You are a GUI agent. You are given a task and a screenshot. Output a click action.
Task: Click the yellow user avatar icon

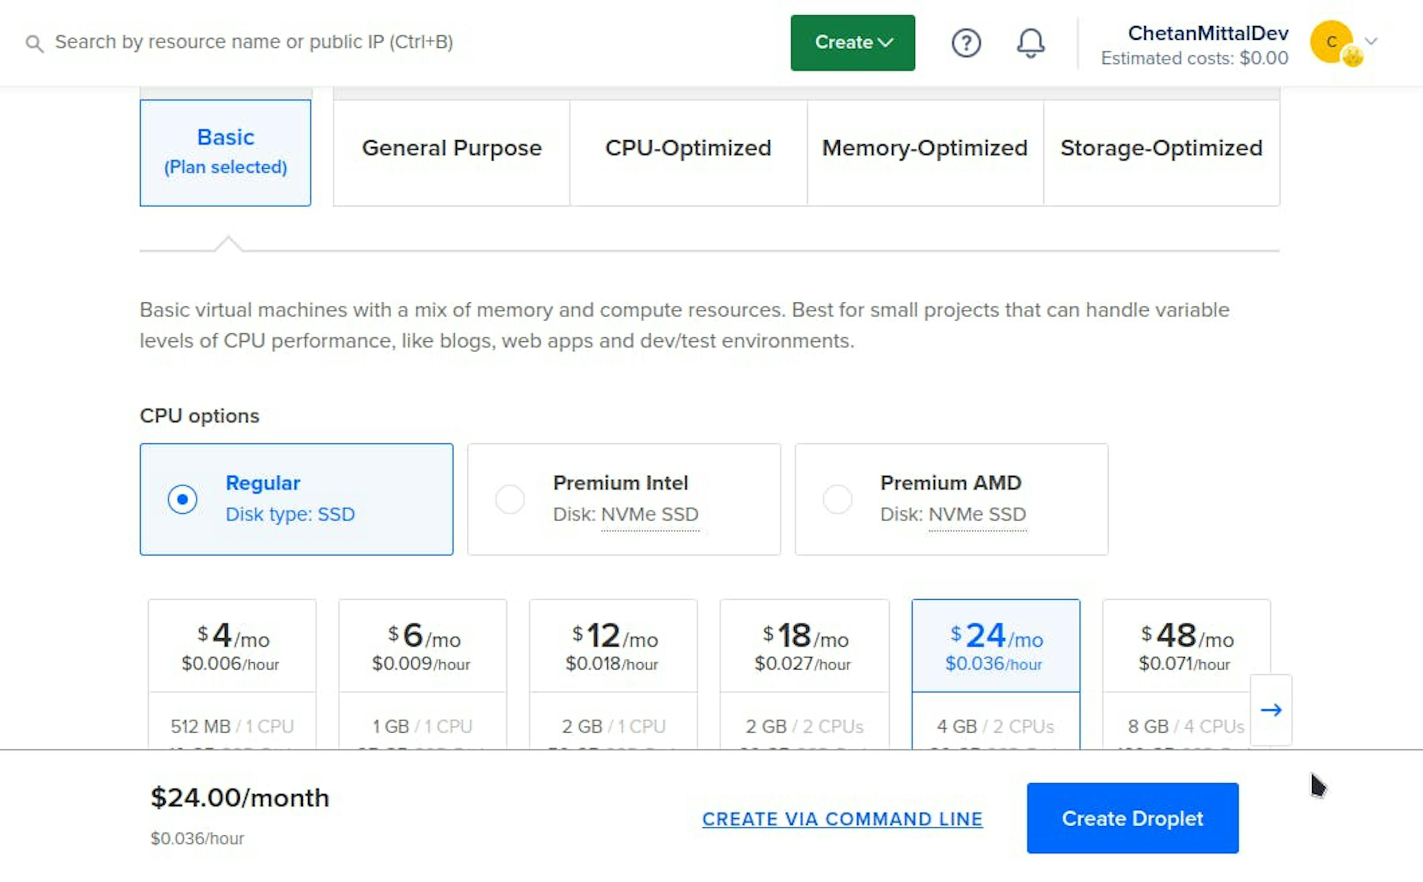pyautogui.click(x=1332, y=42)
